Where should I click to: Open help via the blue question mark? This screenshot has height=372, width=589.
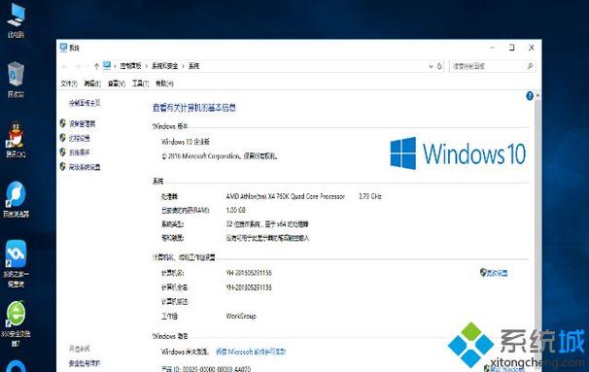point(530,96)
